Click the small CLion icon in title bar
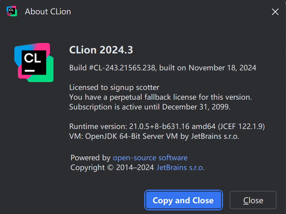The width and height of the screenshot is (286, 214). click(x=12, y=11)
